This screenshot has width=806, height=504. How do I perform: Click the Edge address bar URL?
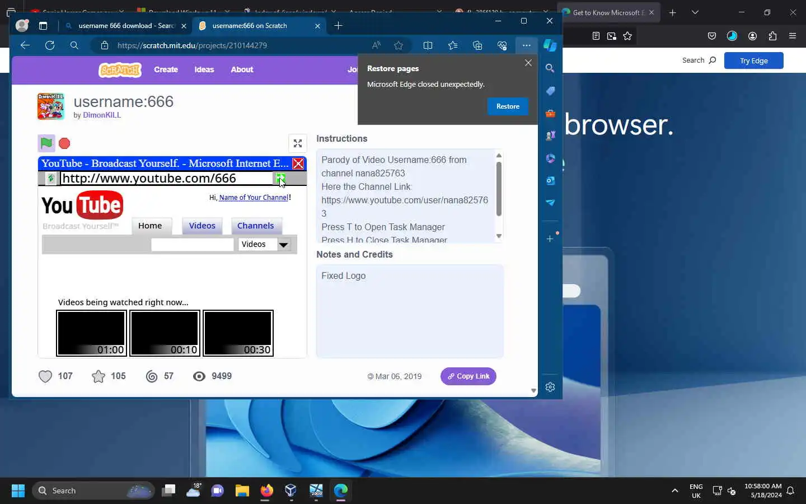click(x=192, y=45)
